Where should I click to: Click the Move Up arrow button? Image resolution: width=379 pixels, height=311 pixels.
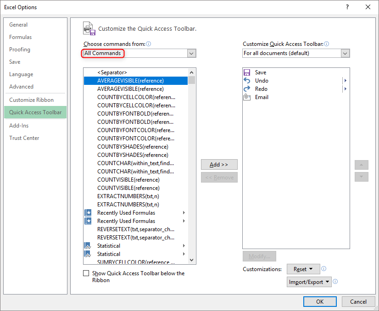pyautogui.click(x=362, y=165)
